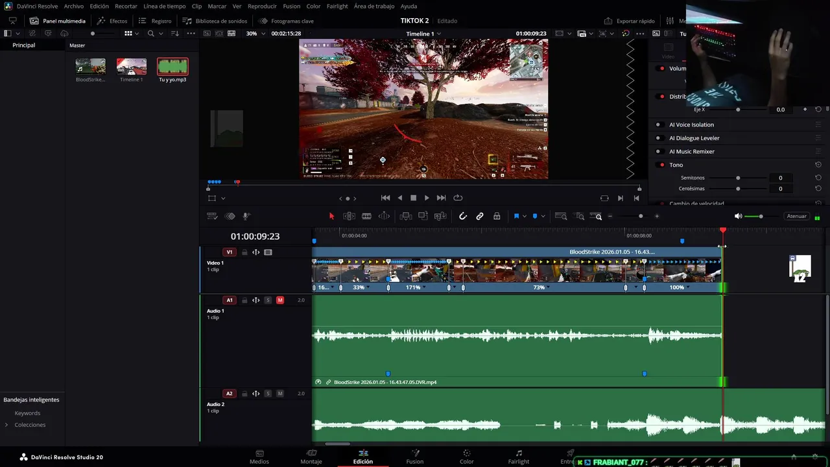Open the Panel multimedia tab
830x467 pixels.
point(57,21)
